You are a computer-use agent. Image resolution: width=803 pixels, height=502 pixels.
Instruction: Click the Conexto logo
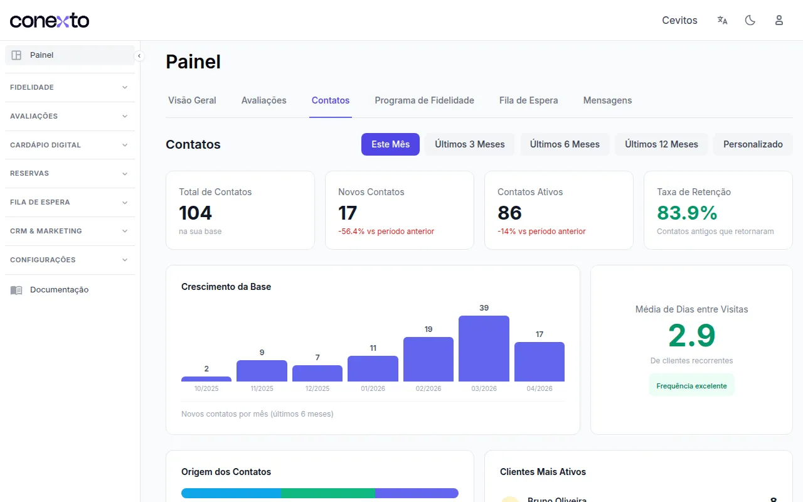pos(50,20)
